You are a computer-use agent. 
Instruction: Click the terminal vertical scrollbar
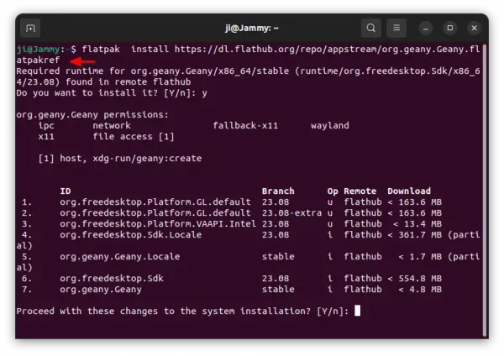point(485,191)
